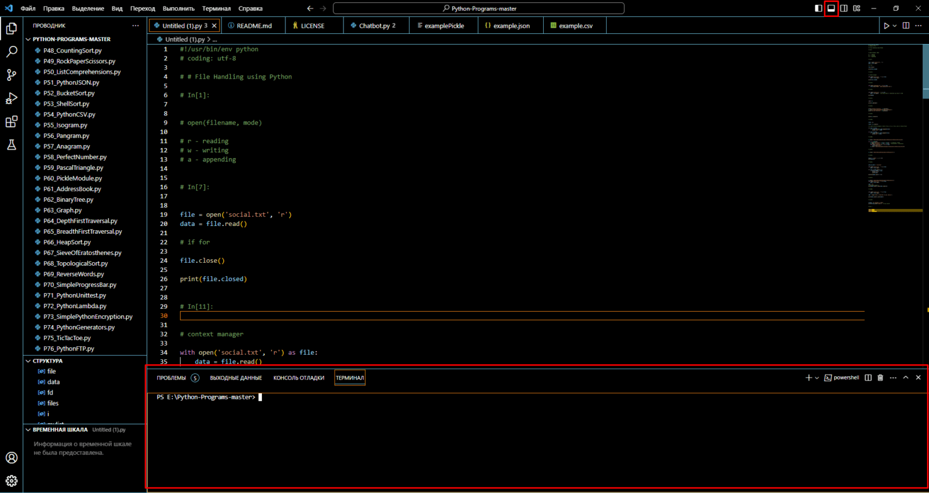Open the Testing flask view
Viewport: 929px width, 493px height.
point(11,145)
